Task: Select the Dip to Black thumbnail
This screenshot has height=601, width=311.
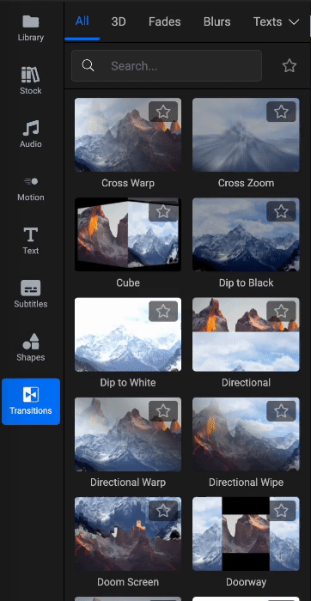Action: [x=246, y=234]
